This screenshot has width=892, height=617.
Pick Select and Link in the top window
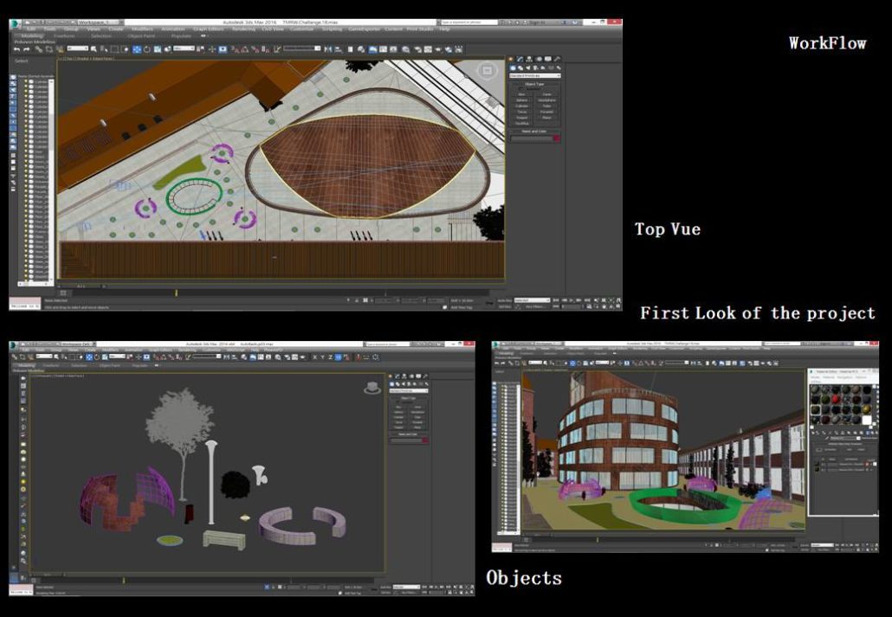click(38, 49)
